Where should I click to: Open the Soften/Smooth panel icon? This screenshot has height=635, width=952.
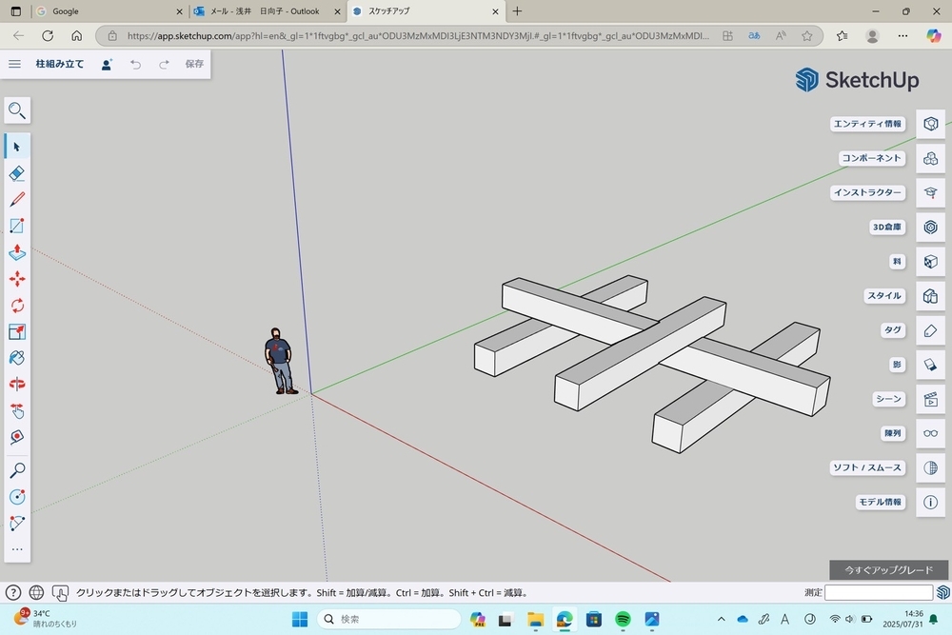tap(930, 467)
